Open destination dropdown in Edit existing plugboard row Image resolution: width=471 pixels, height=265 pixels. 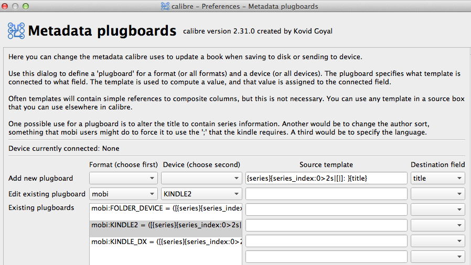[438, 194]
